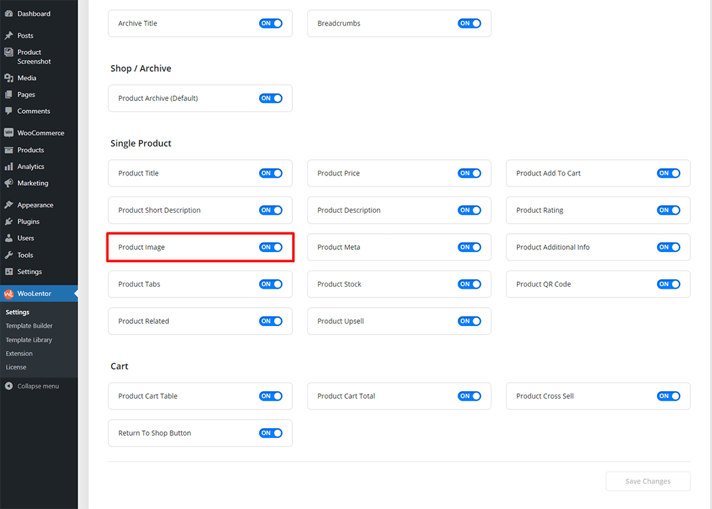Click the Dashboard icon in sidebar

[9, 14]
